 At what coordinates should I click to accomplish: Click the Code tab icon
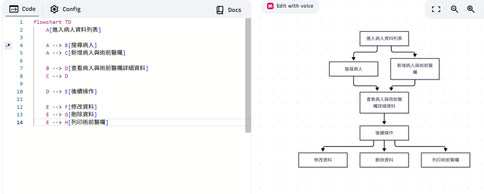coord(14,9)
